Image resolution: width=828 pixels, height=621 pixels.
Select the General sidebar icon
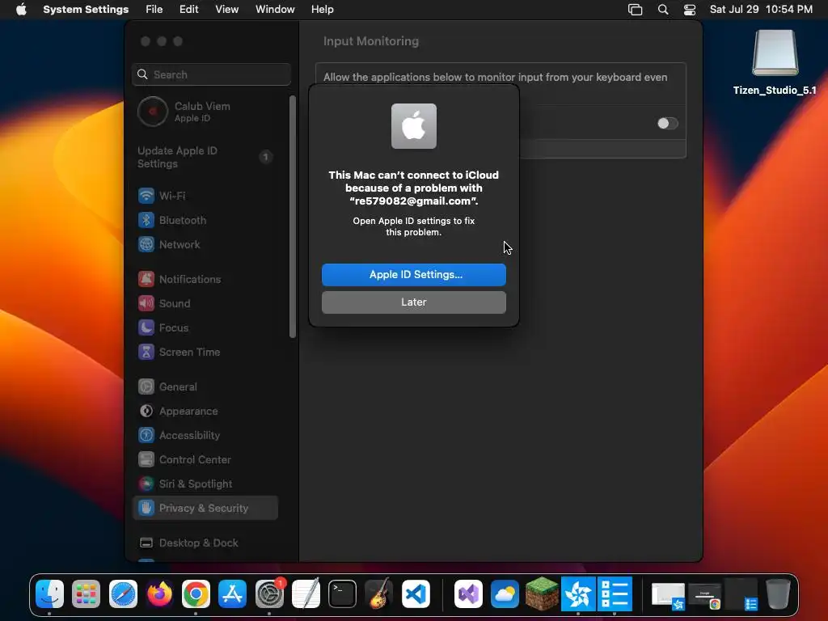click(x=146, y=387)
